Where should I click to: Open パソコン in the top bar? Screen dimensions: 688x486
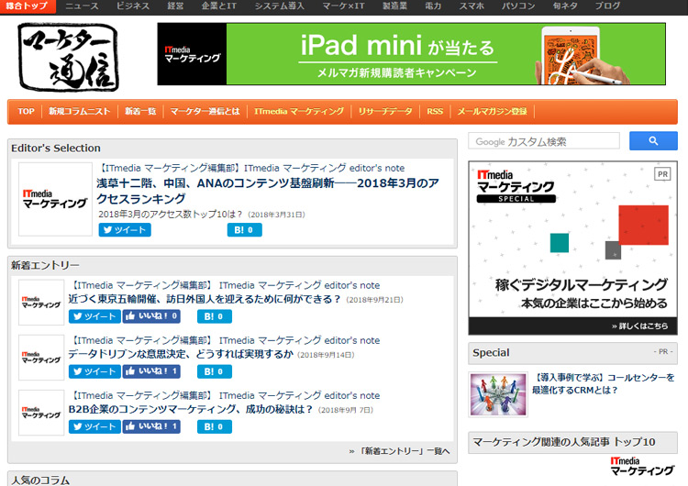[518, 6]
